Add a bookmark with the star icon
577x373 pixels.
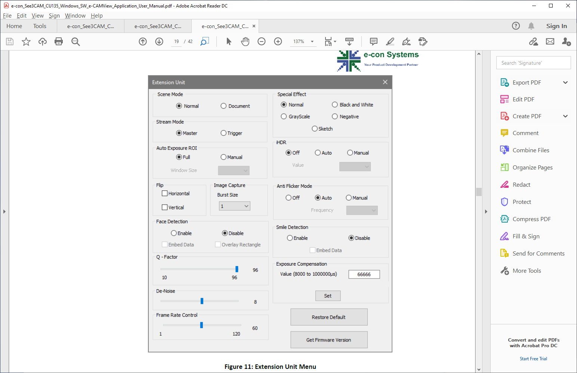(x=26, y=42)
